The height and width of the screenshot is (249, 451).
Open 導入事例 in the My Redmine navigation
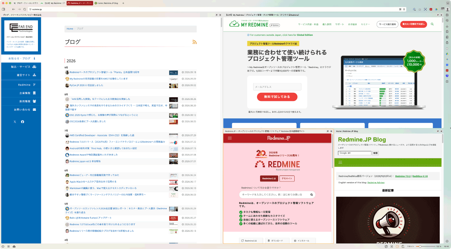tap(327, 24)
